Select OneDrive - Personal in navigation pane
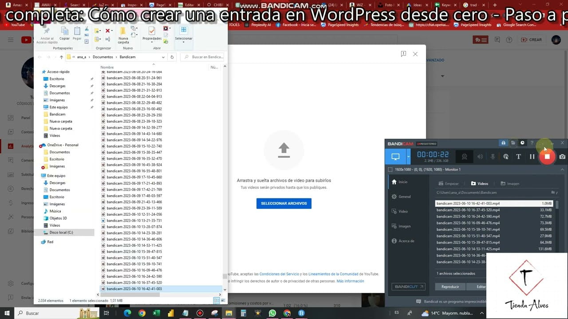This screenshot has height=319, width=568. click(x=63, y=145)
